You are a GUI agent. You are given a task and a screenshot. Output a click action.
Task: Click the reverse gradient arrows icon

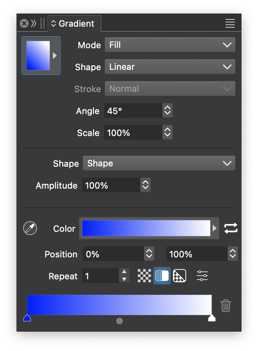click(231, 229)
